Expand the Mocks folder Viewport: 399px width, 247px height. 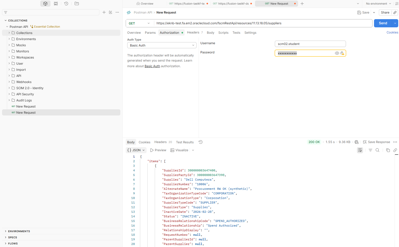coord(9,45)
